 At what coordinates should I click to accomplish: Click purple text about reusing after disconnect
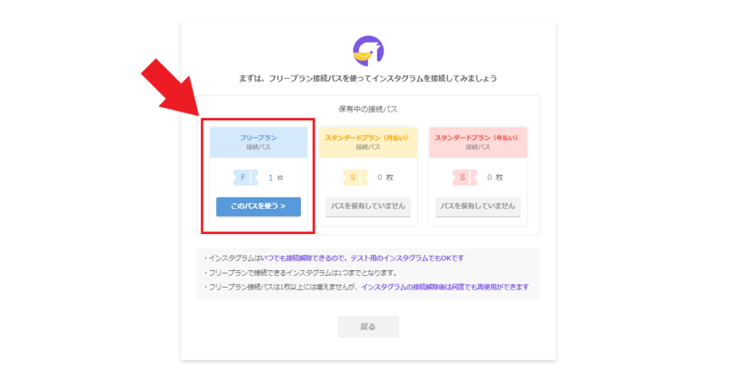[x=445, y=287]
